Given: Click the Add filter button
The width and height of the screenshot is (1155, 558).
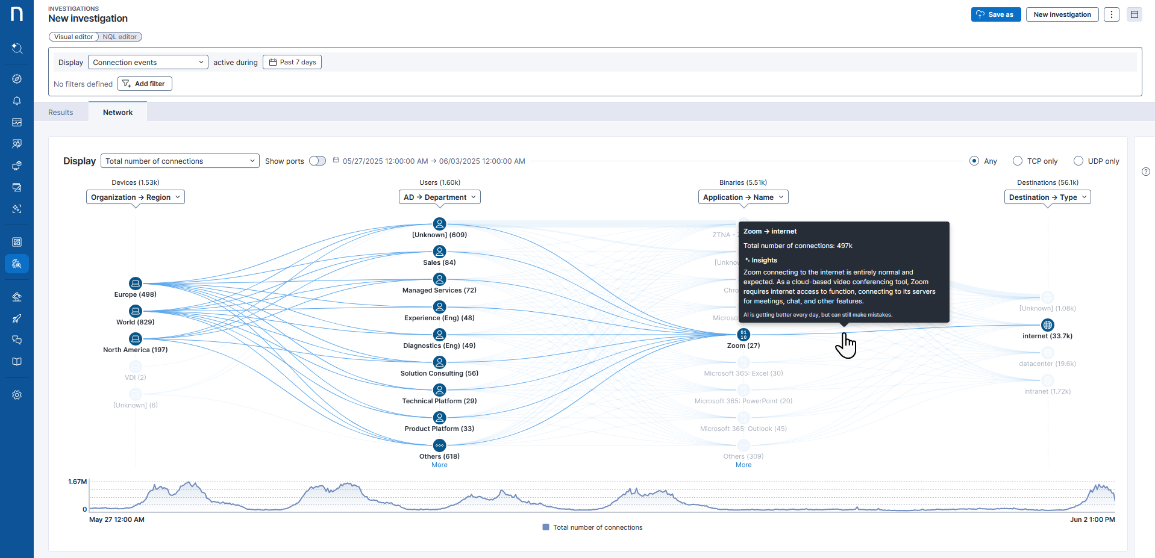Looking at the screenshot, I should tap(145, 84).
